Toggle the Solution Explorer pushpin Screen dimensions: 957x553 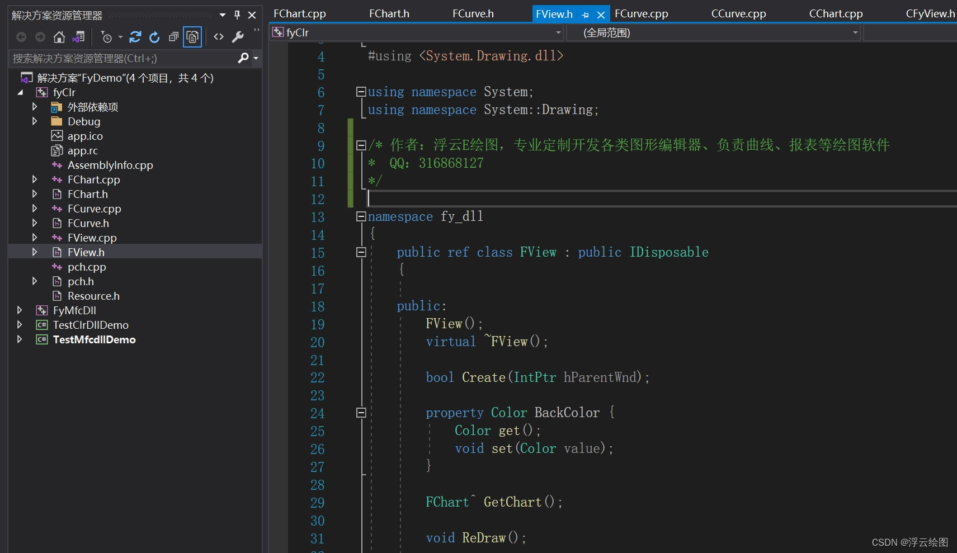pos(237,15)
